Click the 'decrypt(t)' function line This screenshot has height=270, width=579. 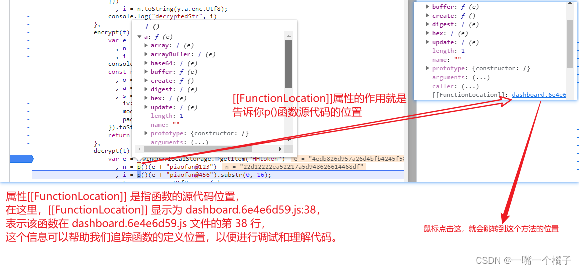point(112,151)
